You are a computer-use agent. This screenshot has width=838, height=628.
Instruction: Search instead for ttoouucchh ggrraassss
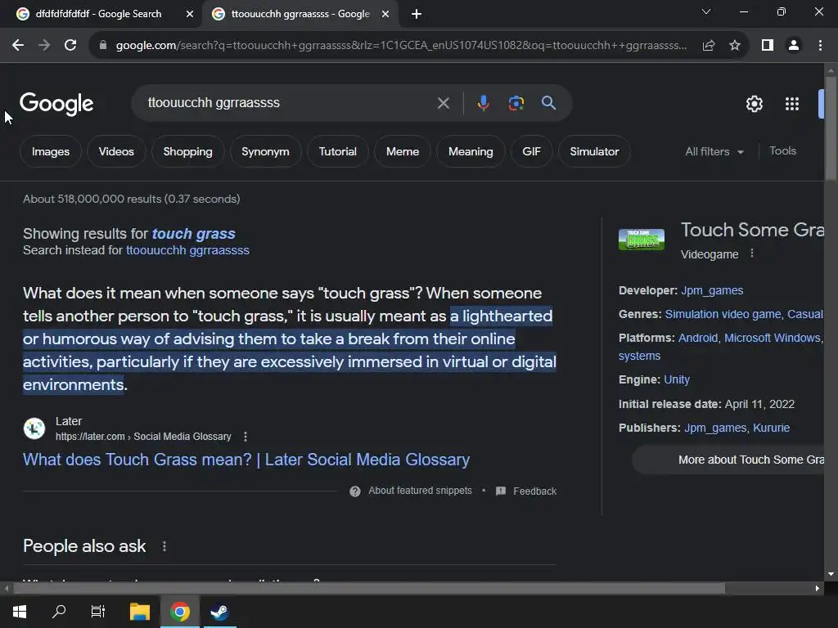coord(187,250)
